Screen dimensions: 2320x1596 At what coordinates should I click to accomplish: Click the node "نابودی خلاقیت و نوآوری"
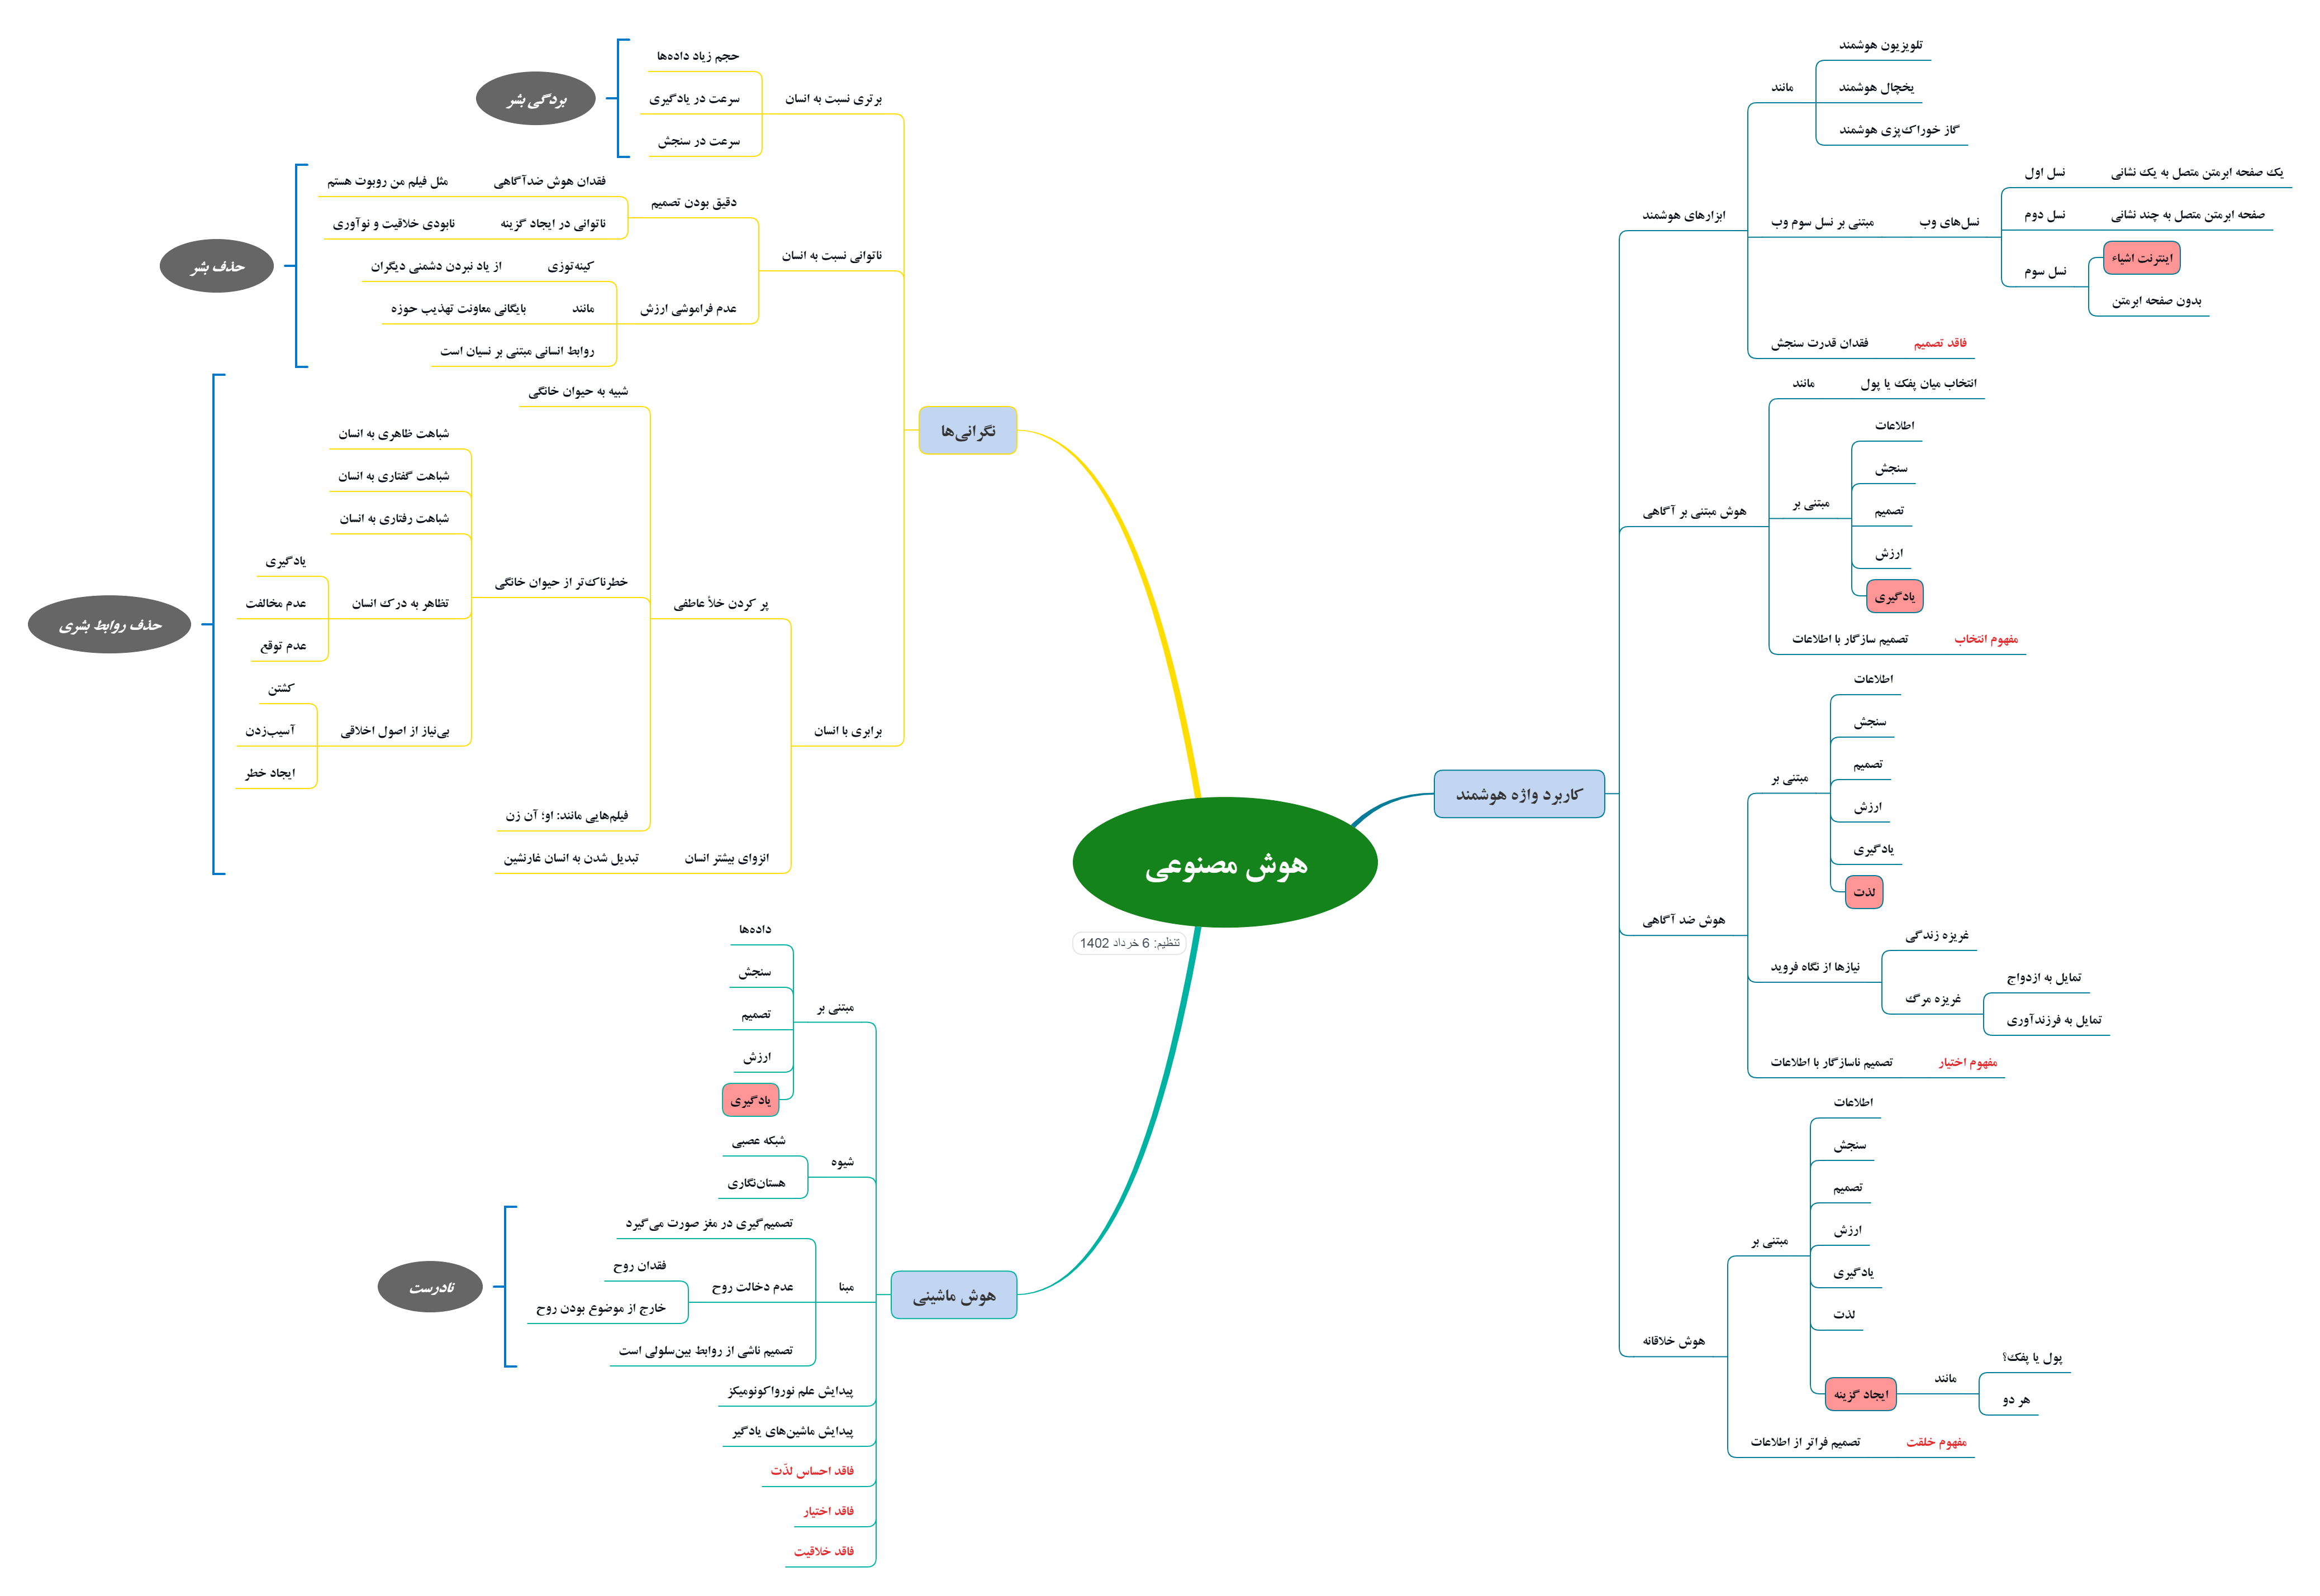[393, 224]
